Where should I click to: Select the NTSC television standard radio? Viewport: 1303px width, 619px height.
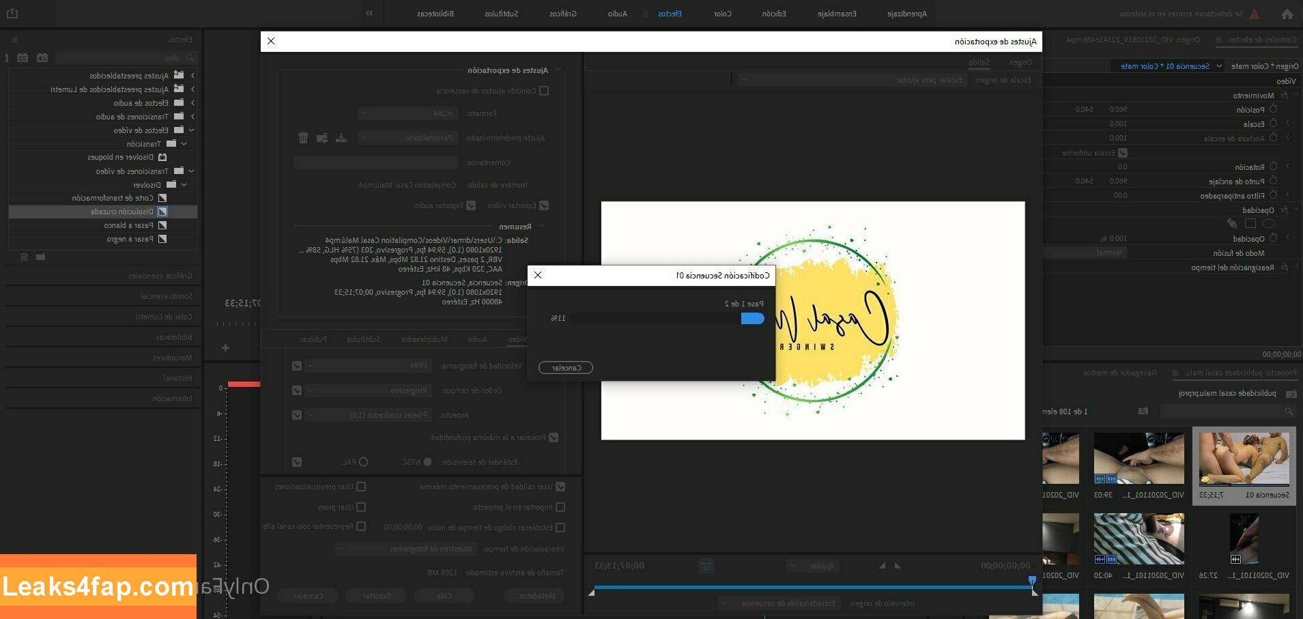coord(427,462)
